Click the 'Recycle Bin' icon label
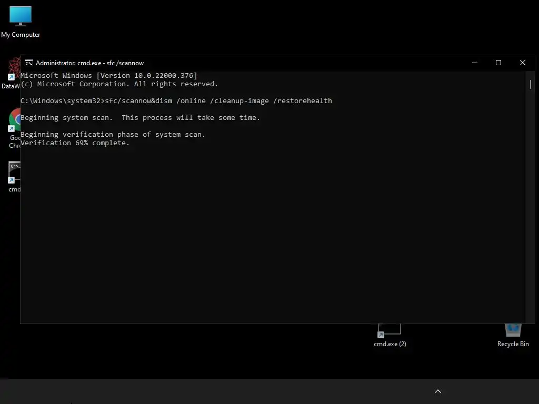This screenshot has width=539, height=404. pos(513,344)
